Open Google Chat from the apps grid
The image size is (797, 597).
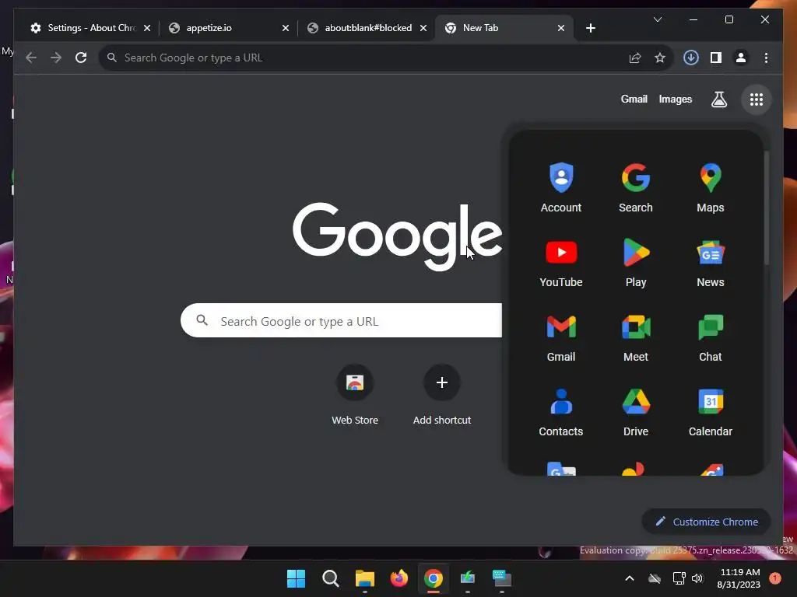[710, 337]
